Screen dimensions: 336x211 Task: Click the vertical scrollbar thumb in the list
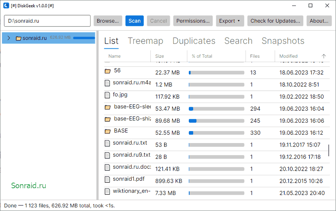pyautogui.click(x=328, y=150)
